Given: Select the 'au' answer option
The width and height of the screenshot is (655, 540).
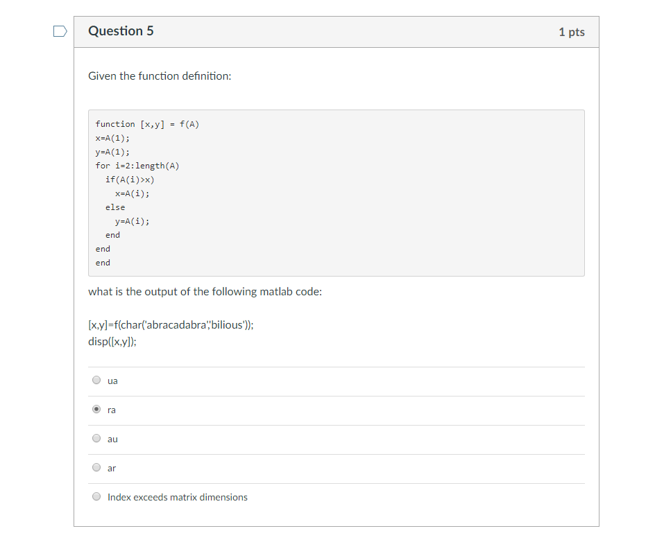Looking at the screenshot, I should click(96, 438).
